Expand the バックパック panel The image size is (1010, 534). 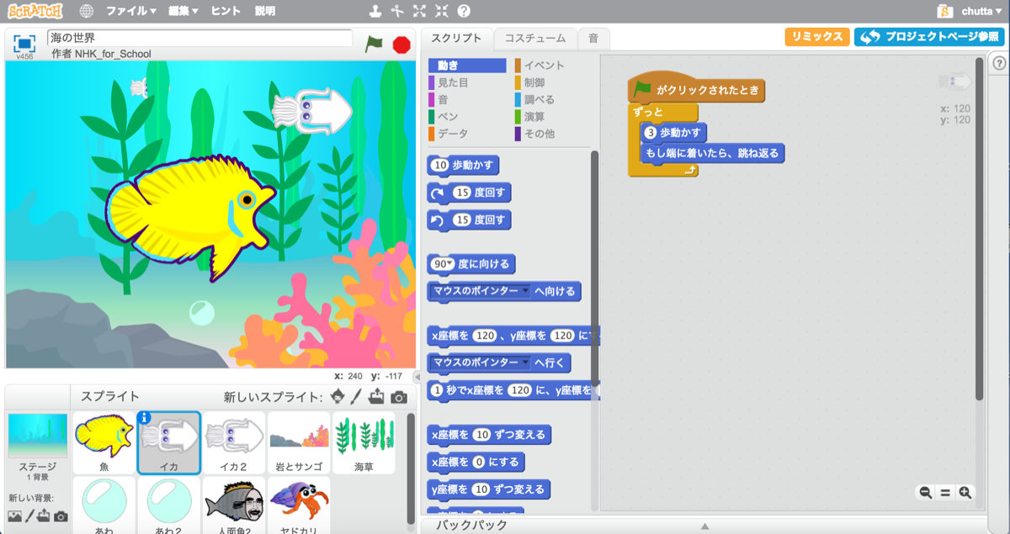click(705, 526)
